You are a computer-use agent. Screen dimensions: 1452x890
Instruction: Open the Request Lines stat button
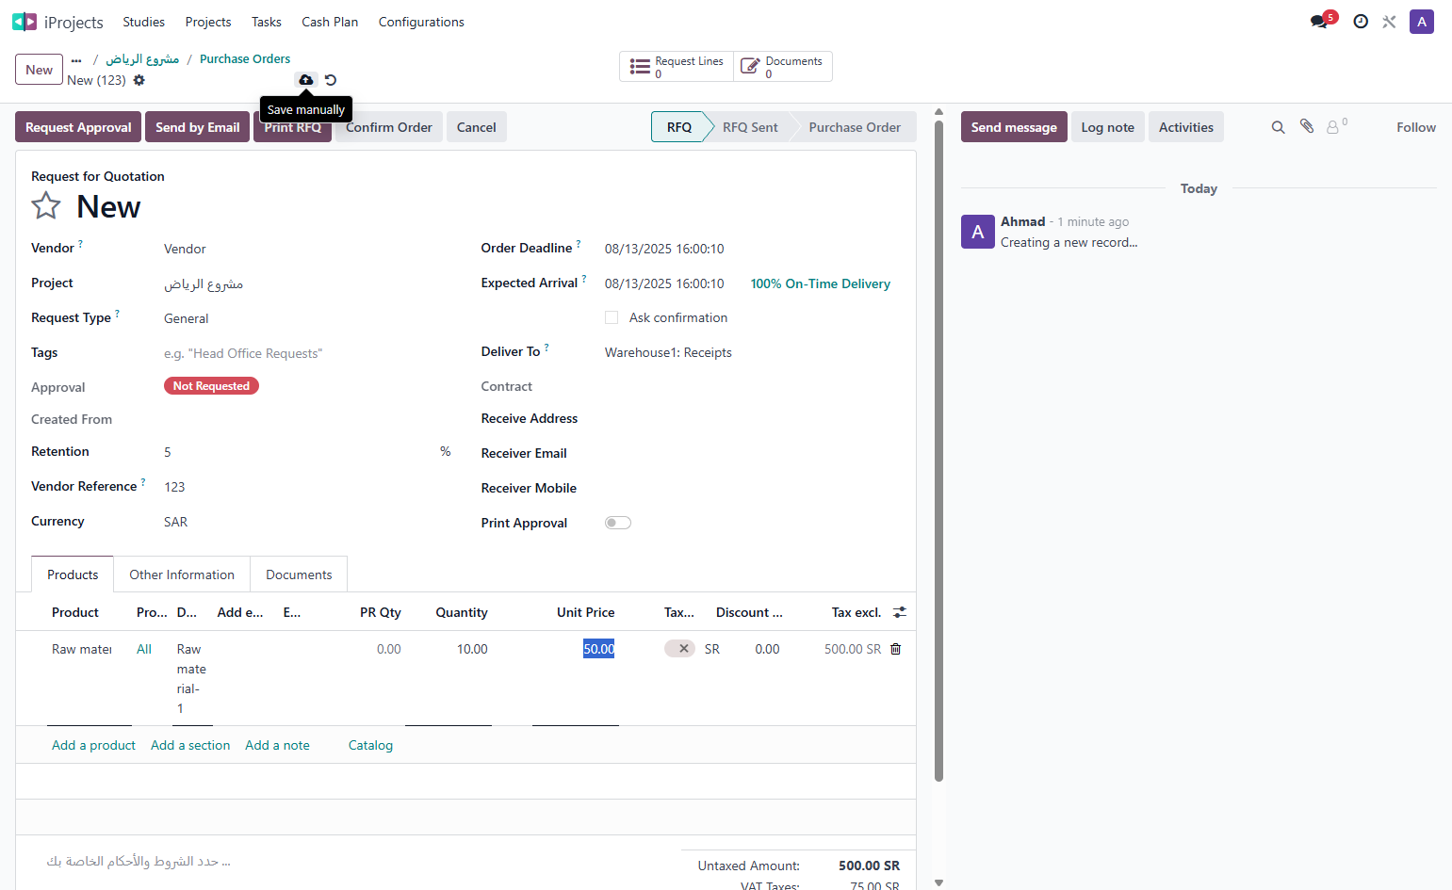(x=677, y=67)
